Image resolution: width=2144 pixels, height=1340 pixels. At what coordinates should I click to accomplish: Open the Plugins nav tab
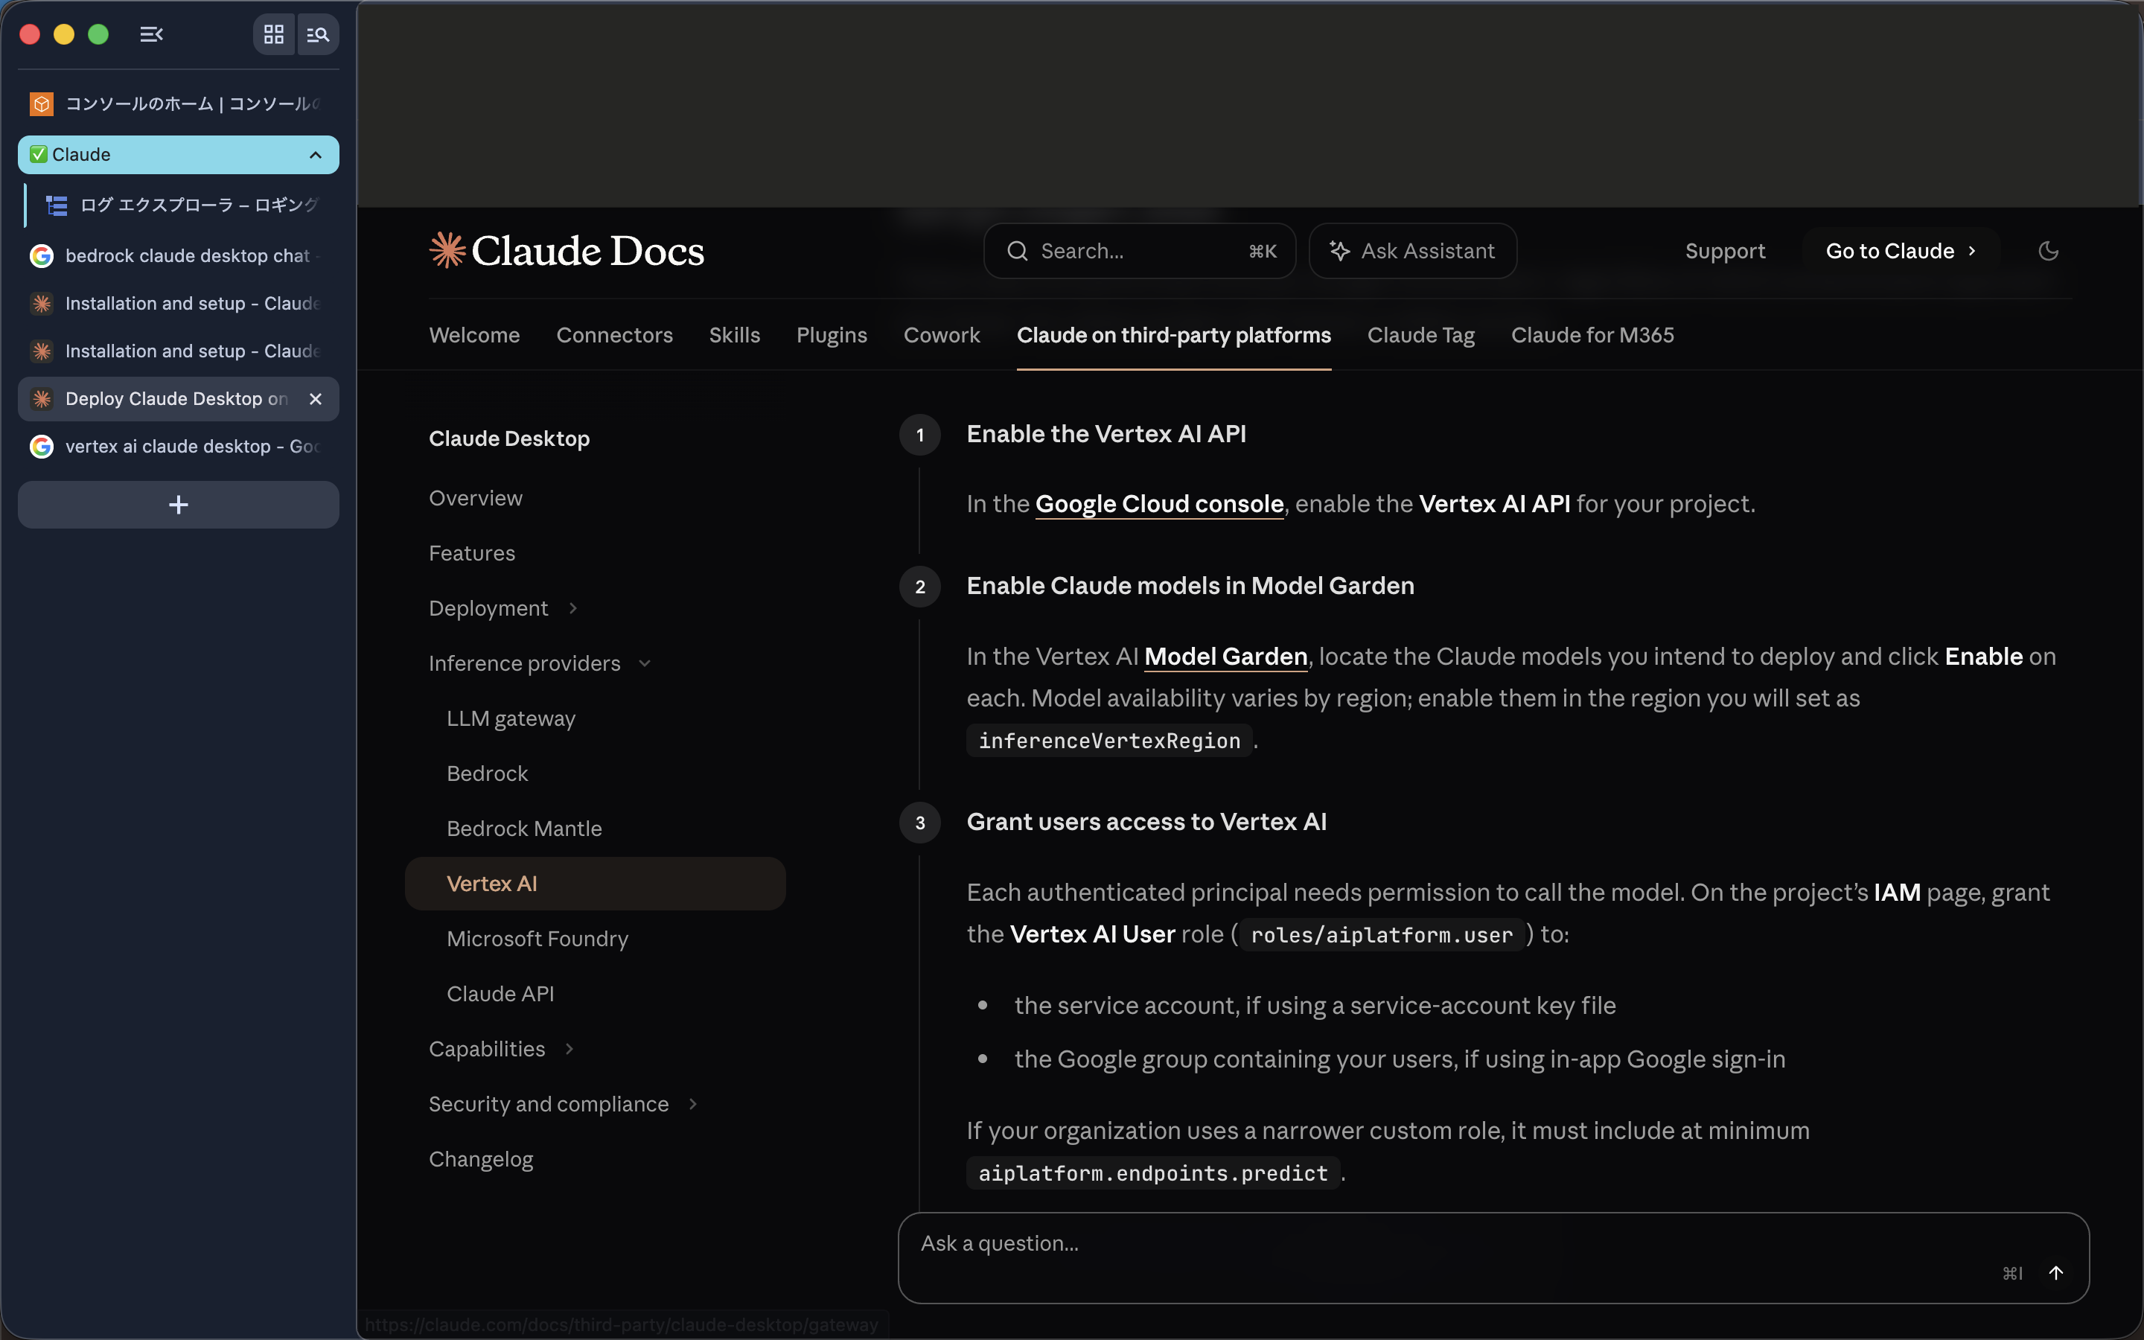coord(831,335)
